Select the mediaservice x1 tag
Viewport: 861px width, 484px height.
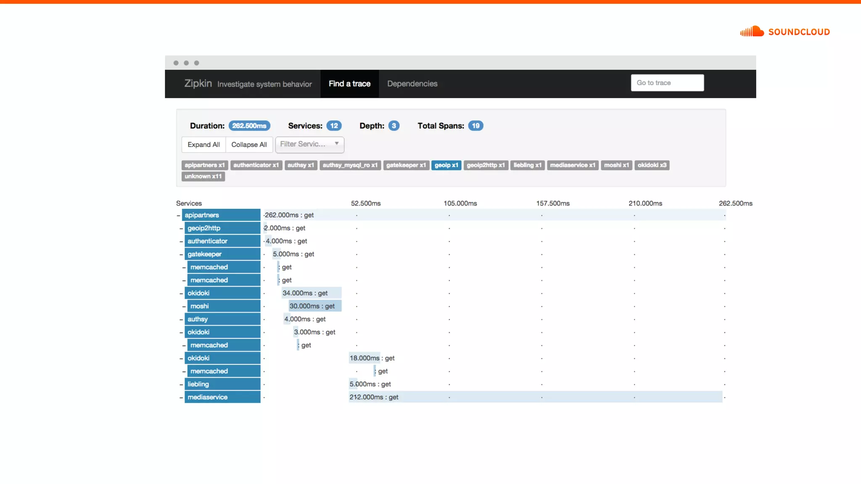pos(572,165)
